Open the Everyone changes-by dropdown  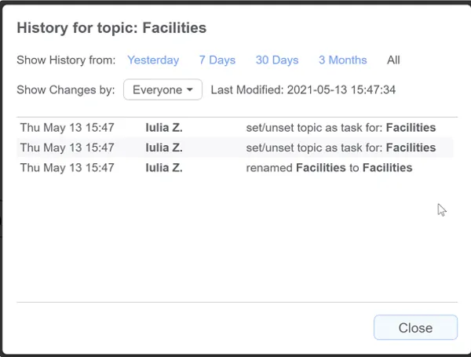(162, 89)
